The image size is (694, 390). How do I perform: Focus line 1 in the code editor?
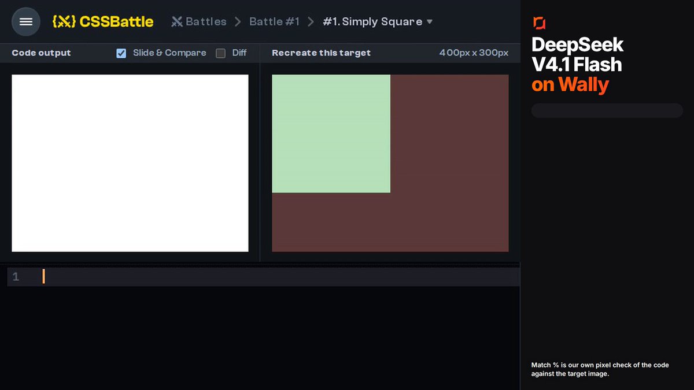pyautogui.click(x=263, y=277)
